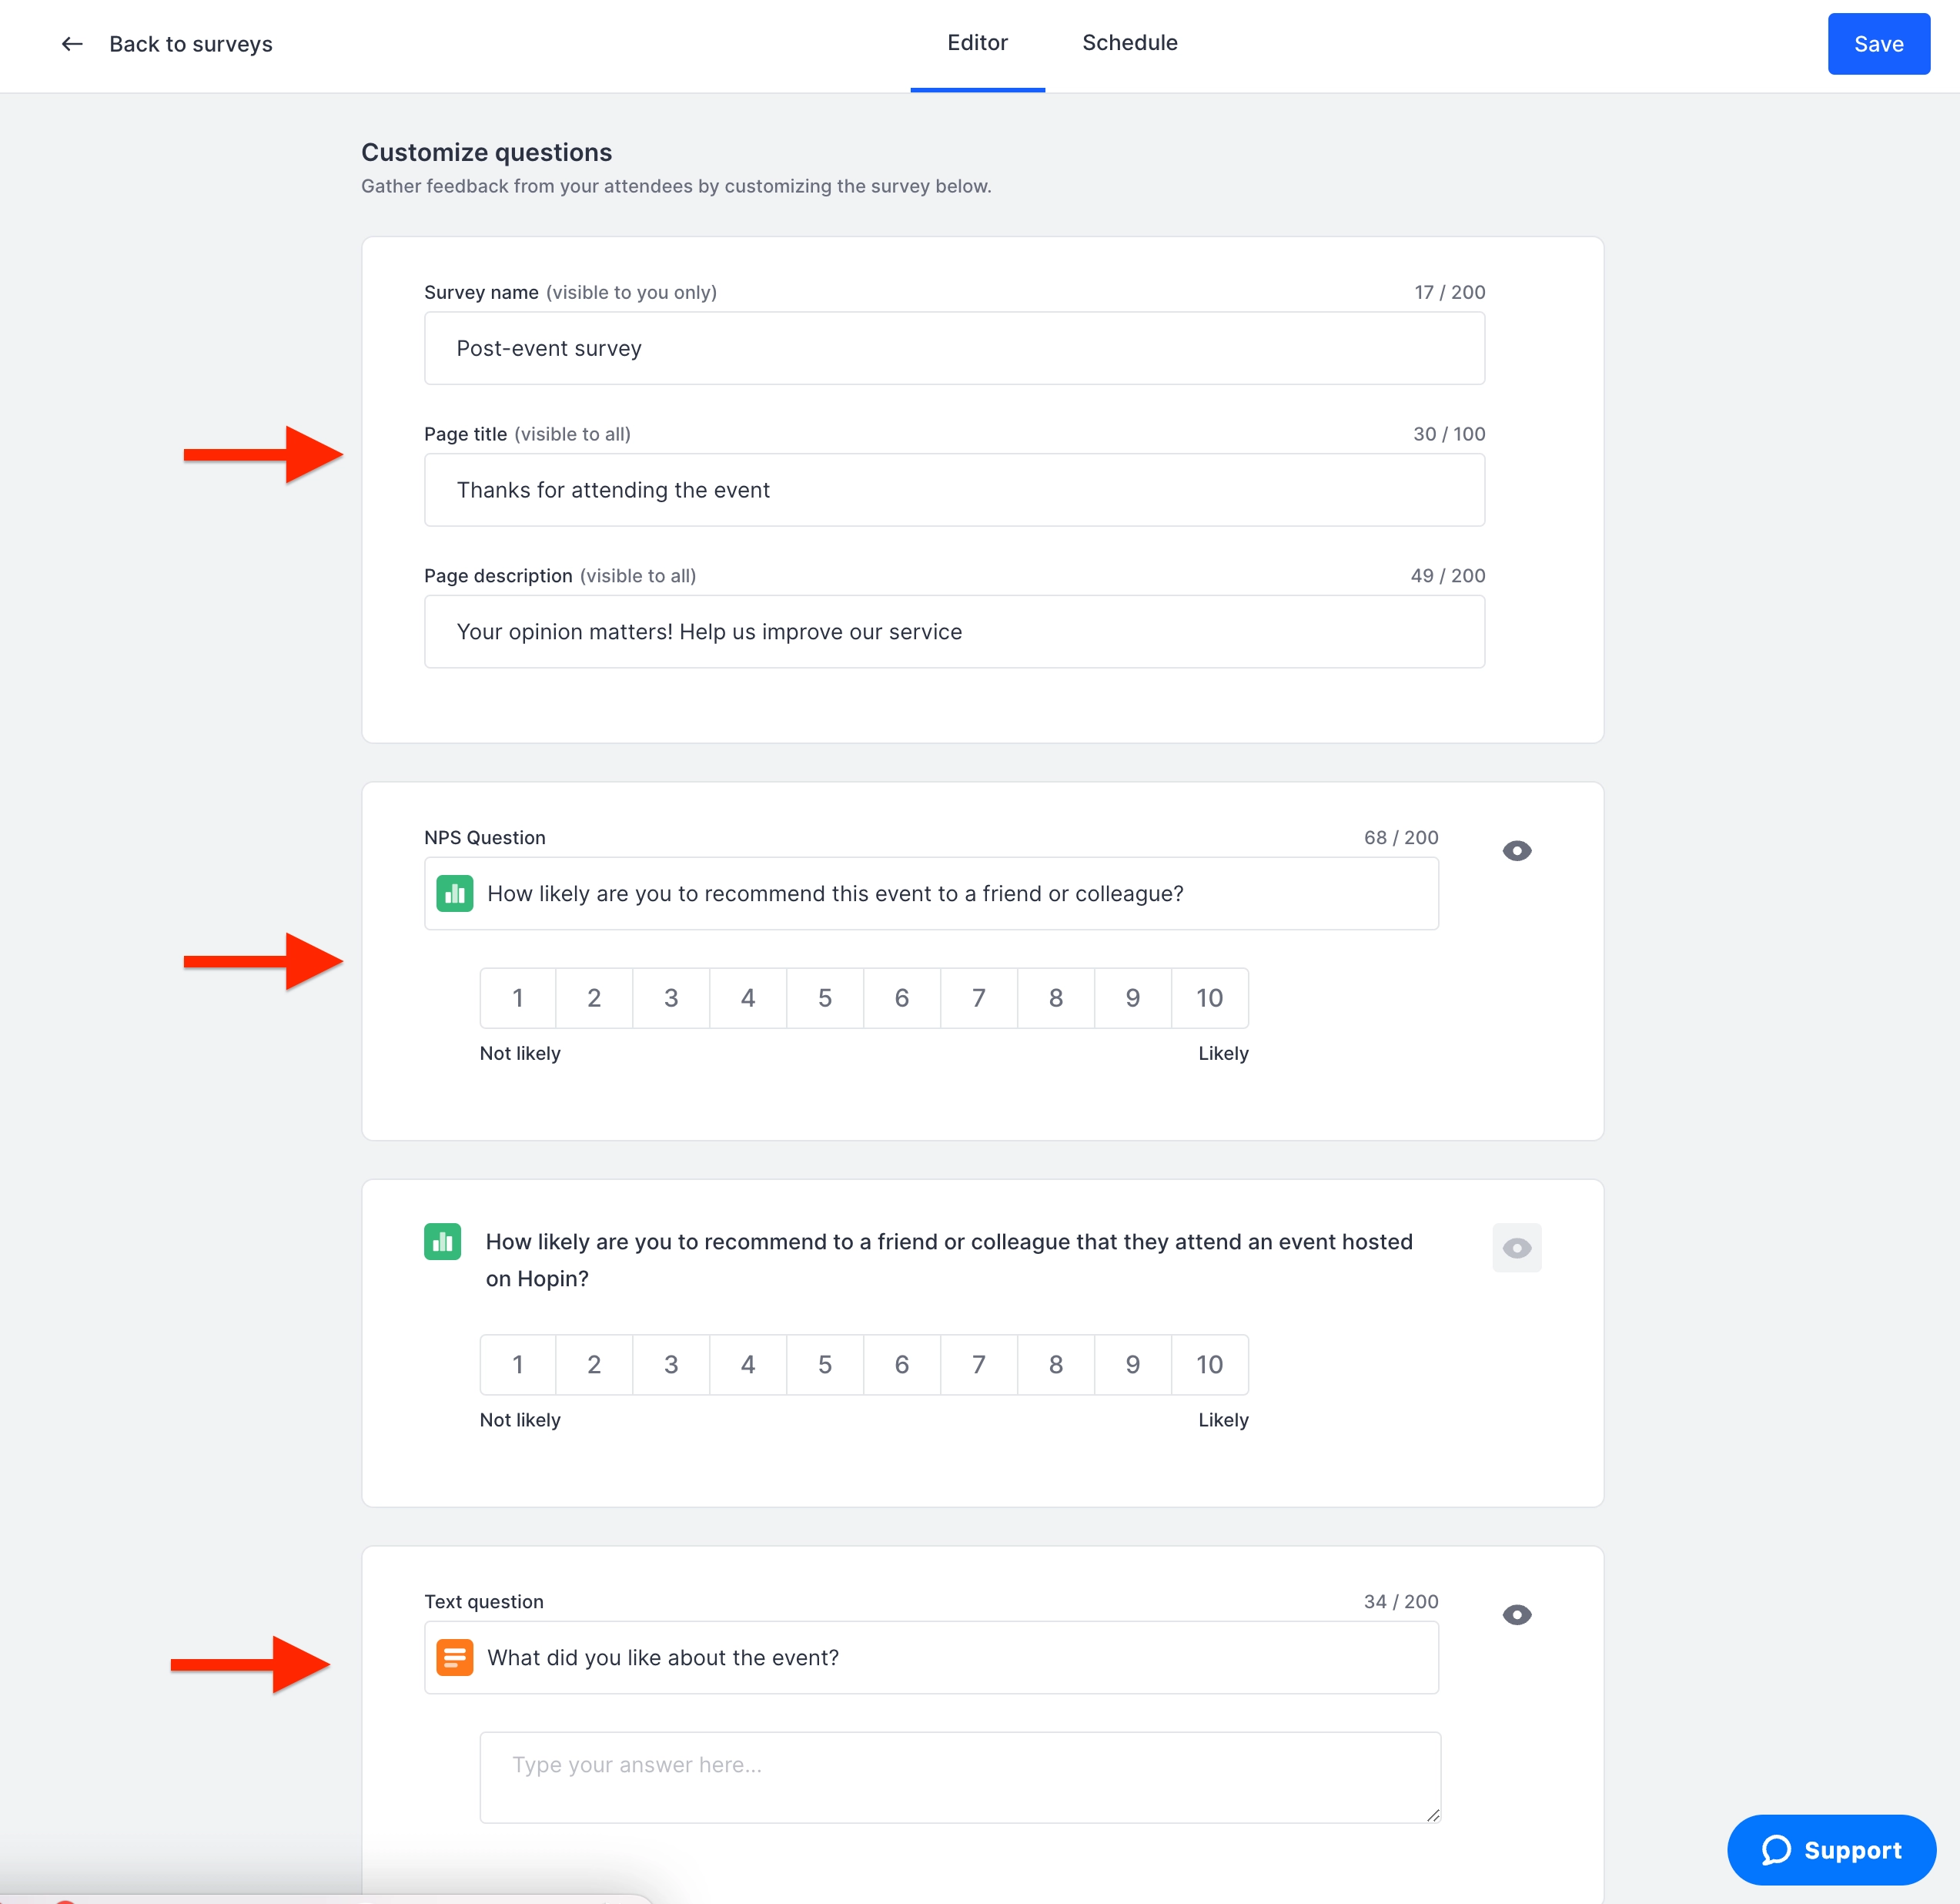Edit the 'What did you like' question text
1960x1904 pixels.
(931, 1658)
